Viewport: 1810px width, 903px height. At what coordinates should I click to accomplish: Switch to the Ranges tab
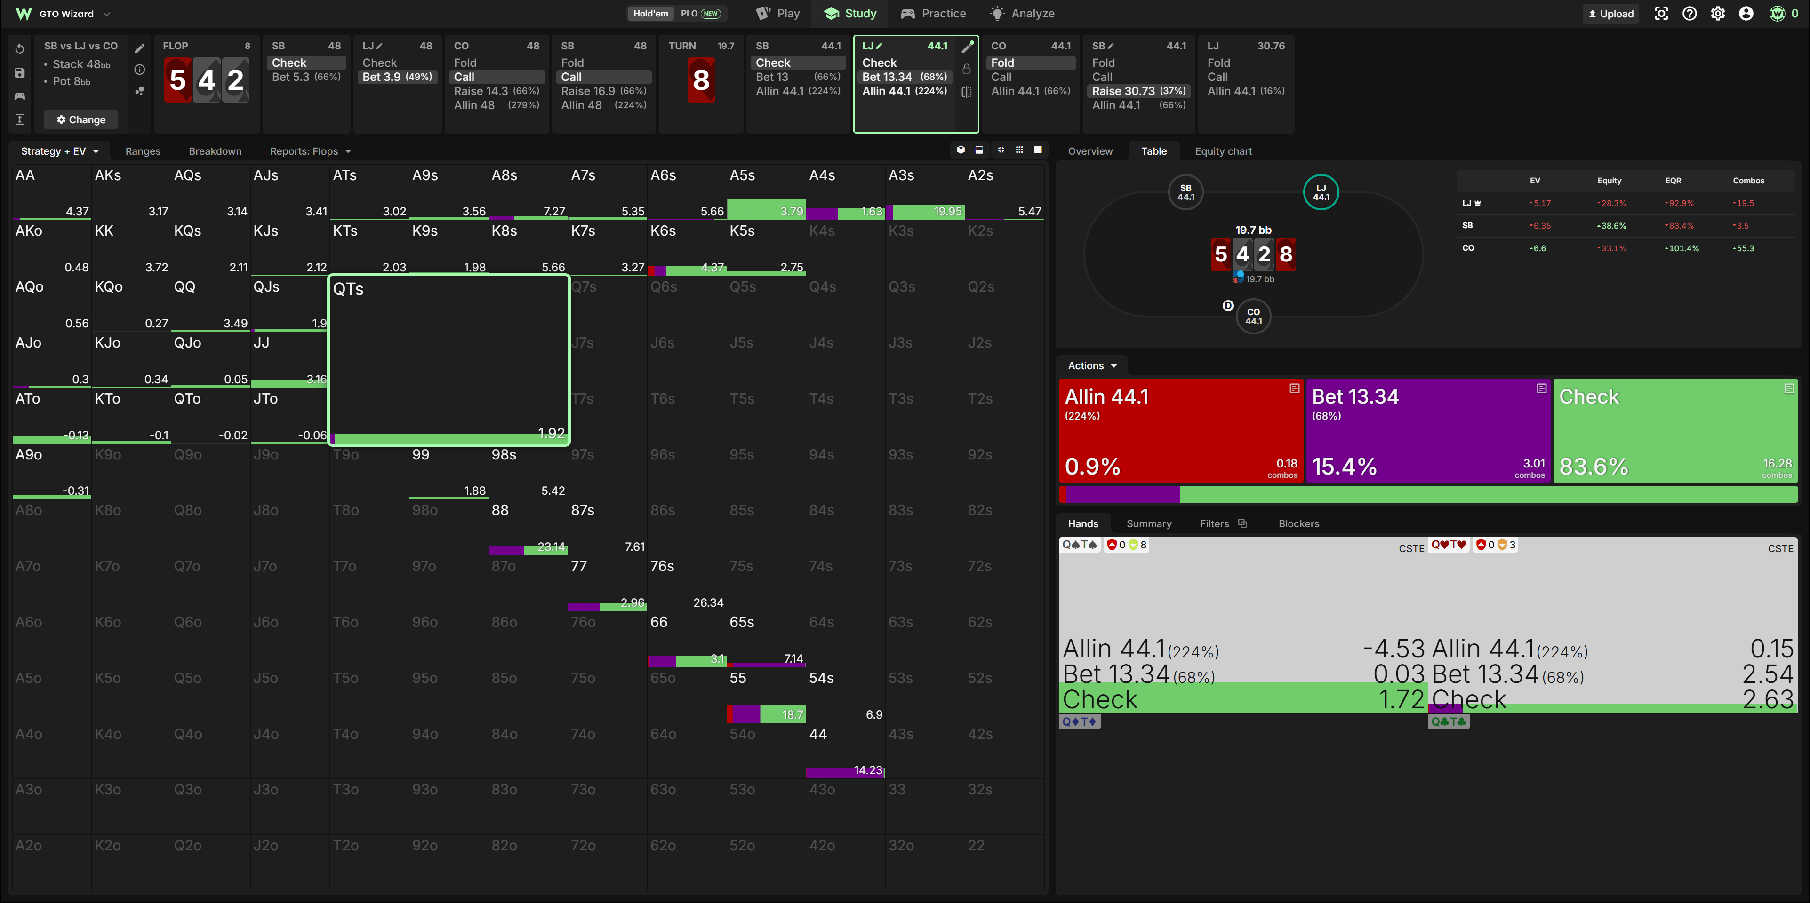pos(143,151)
